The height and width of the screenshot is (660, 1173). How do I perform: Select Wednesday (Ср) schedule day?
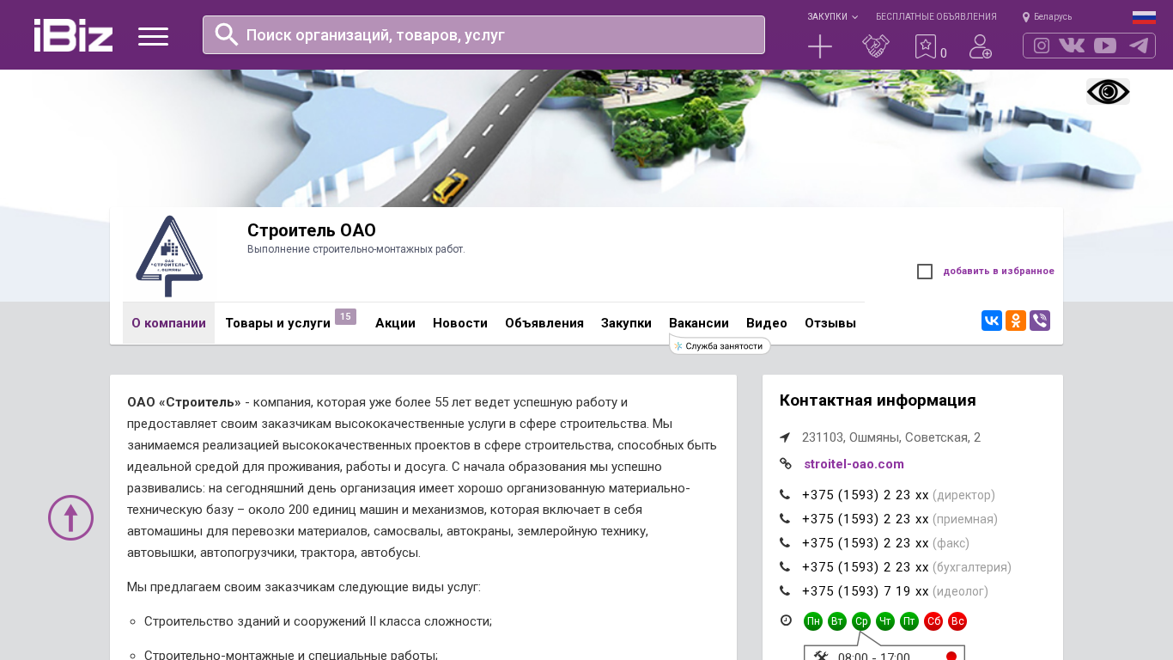click(861, 621)
